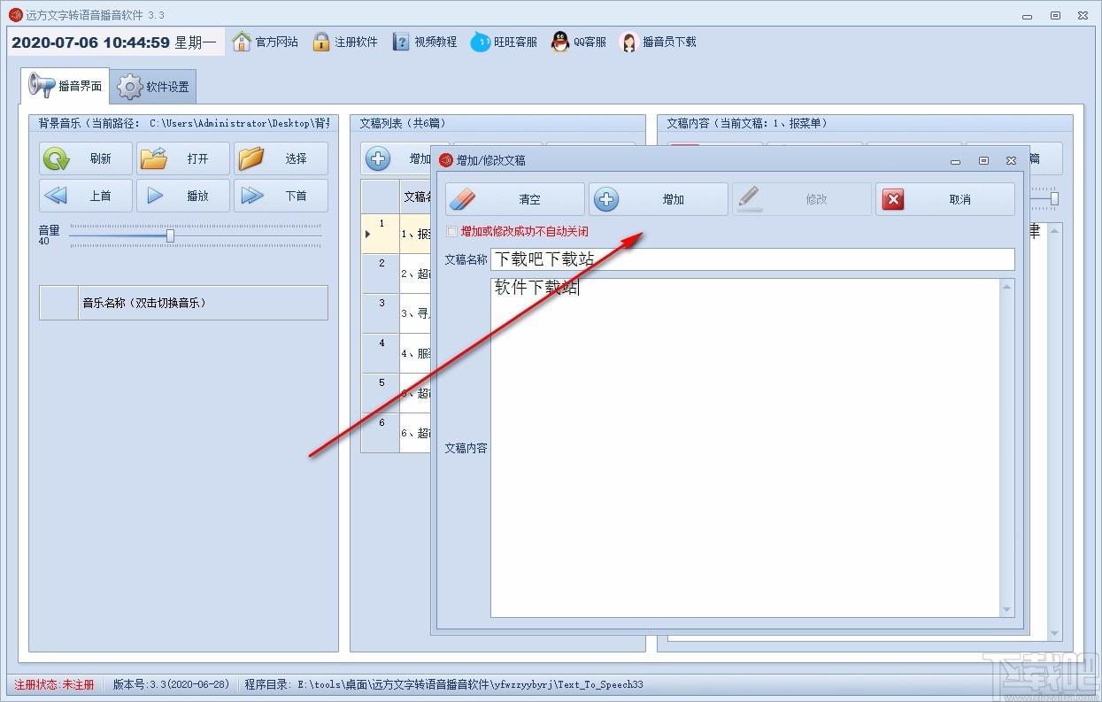This screenshot has width=1102, height=702.
Task: Click scroll down arrow in 文稿内容 text area
Action: coord(1006,610)
